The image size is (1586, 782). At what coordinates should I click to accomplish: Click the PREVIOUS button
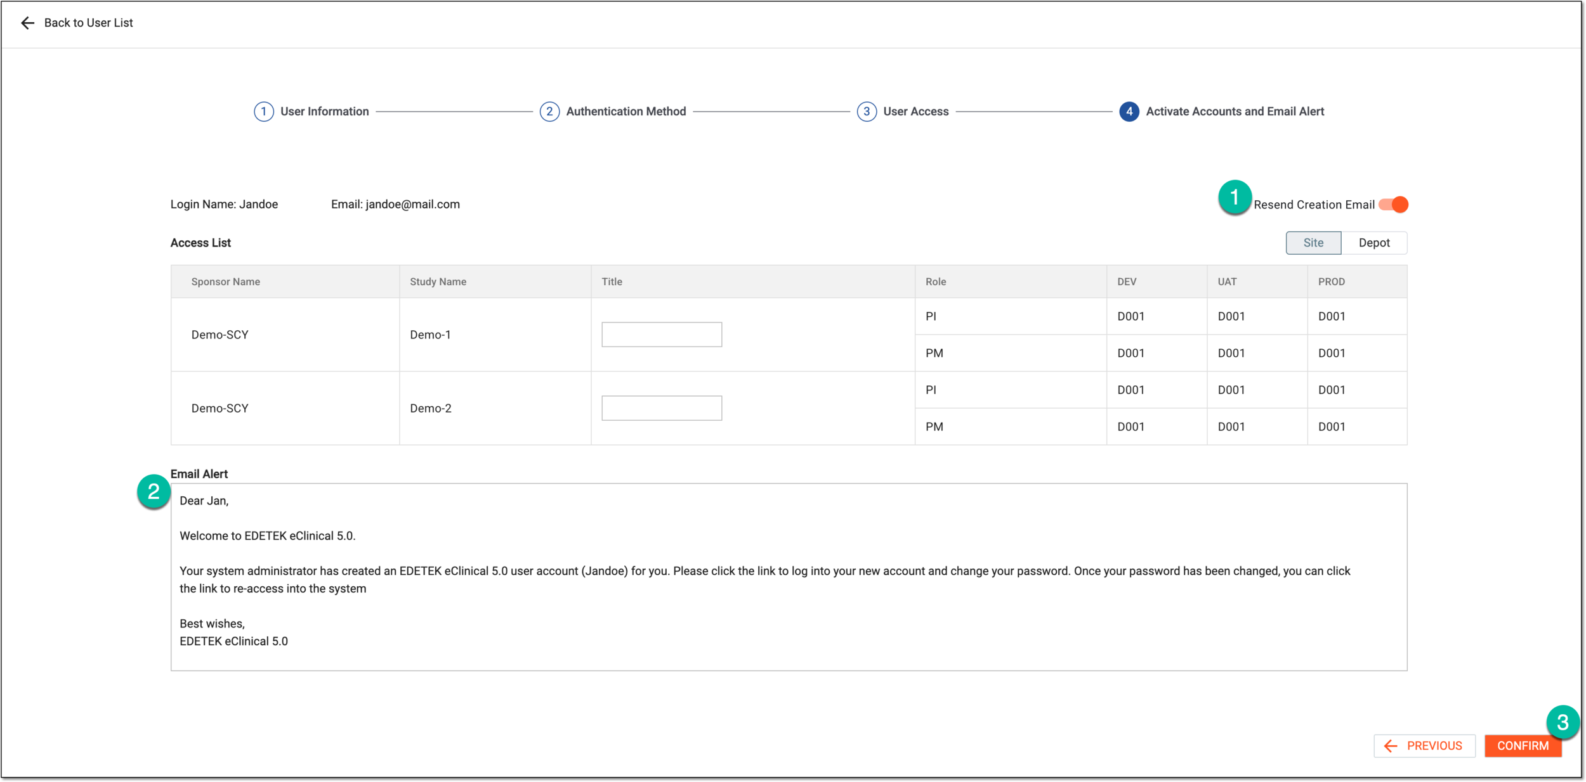click(x=1424, y=746)
